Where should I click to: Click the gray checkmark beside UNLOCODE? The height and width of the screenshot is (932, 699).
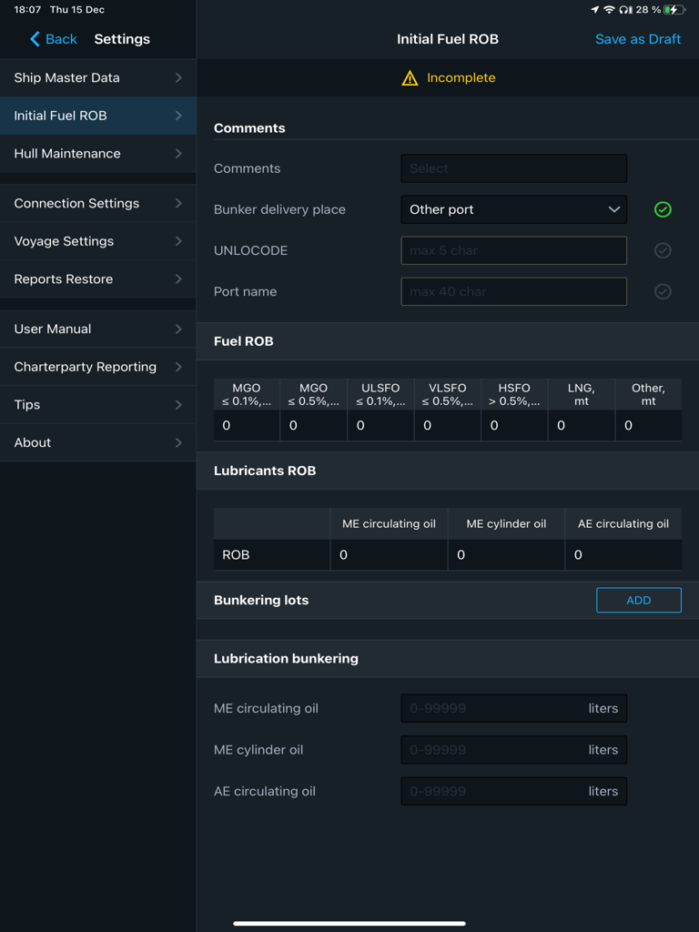pyautogui.click(x=663, y=250)
